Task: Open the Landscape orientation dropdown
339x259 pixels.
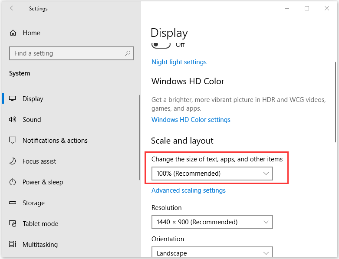Action: tap(212, 252)
